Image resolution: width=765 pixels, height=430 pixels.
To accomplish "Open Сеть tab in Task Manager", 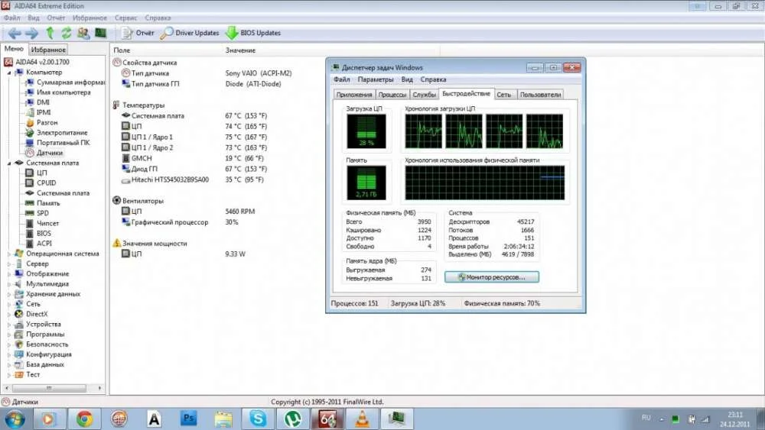I will click(x=504, y=95).
